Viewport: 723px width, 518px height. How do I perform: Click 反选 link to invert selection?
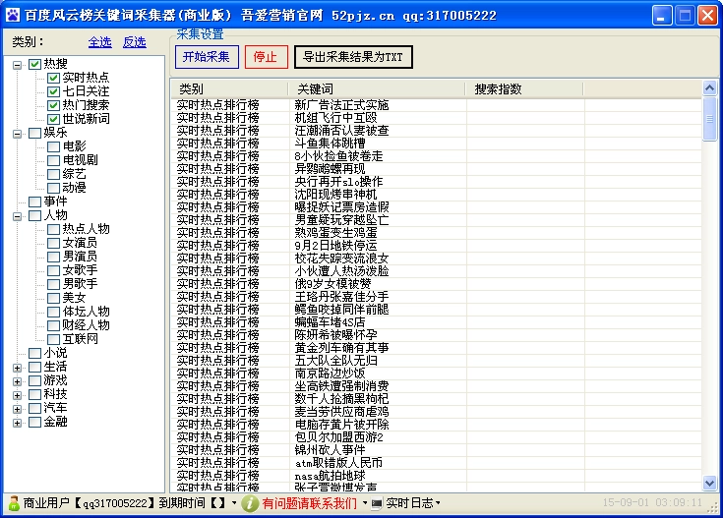click(x=135, y=42)
